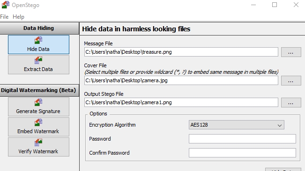Click the 'Encryption Algorithm' label
Image resolution: width=305 pixels, height=171 pixels.
tap(112, 125)
